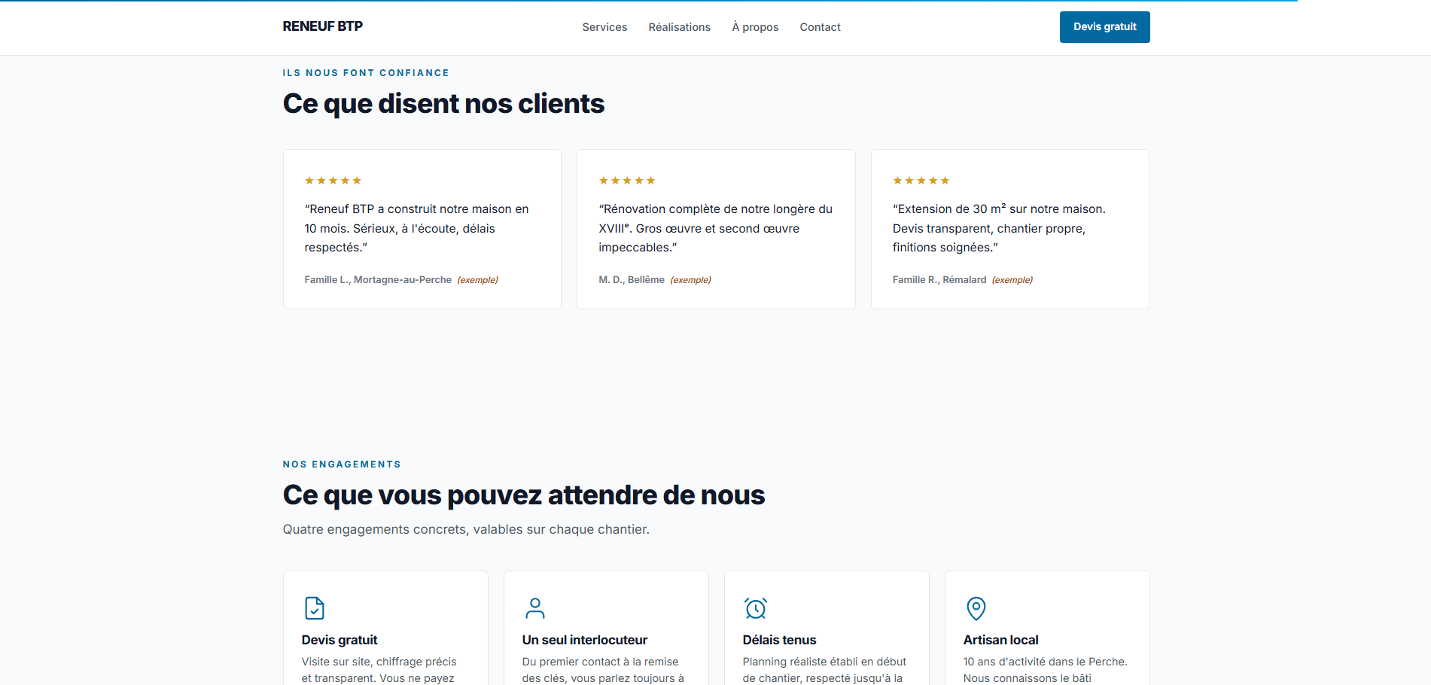Select heading Ce que vous pouvez attendre de nous
1431x685 pixels.
pyautogui.click(x=524, y=495)
